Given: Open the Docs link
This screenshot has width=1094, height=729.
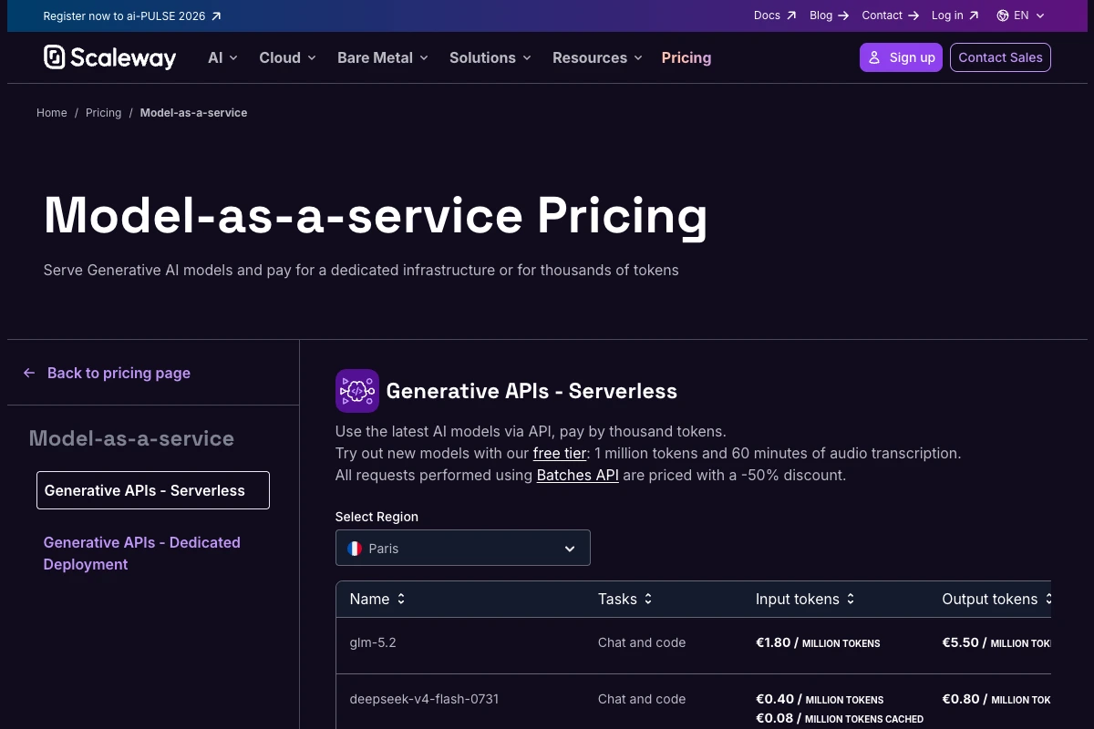Looking at the screenshot, I should coord(775,15).
